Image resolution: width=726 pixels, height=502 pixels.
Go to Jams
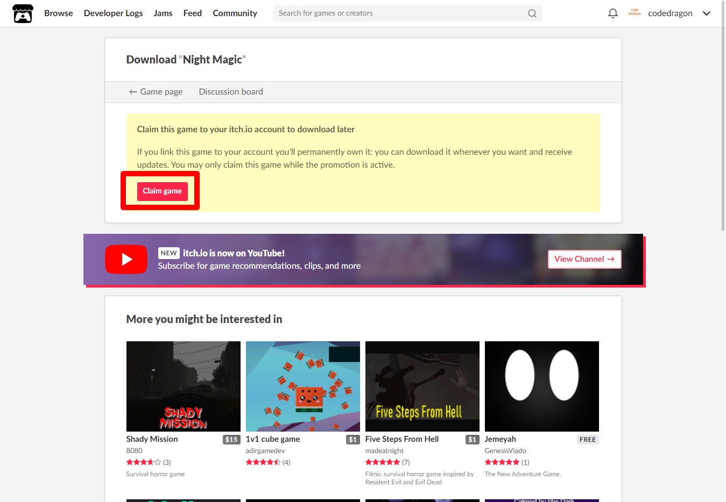click(x=163, y=13)
